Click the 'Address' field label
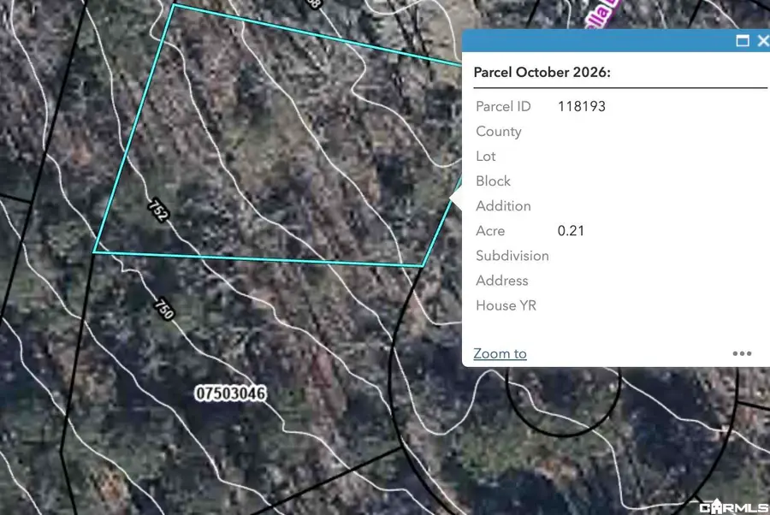This screenshot has height=515, width=770. click(502, 281)
